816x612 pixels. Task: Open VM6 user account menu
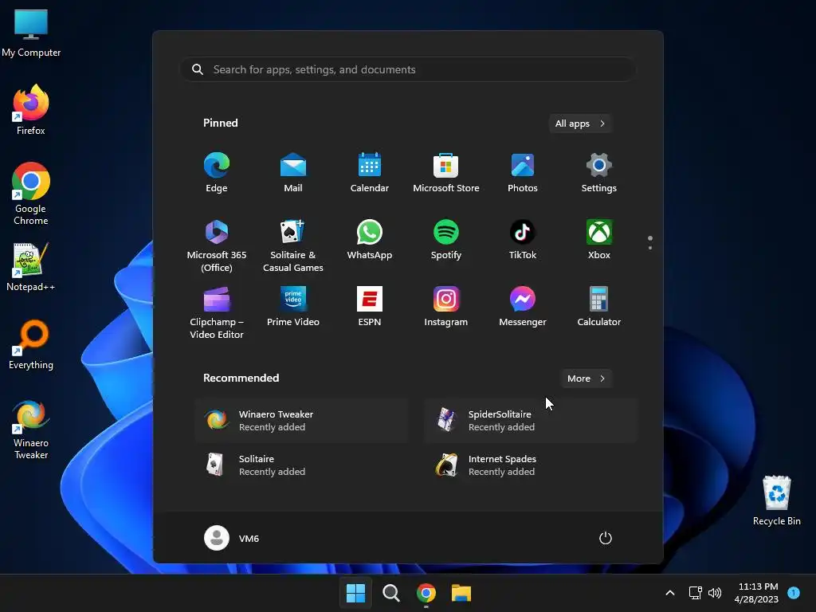(x=232, y=538)
